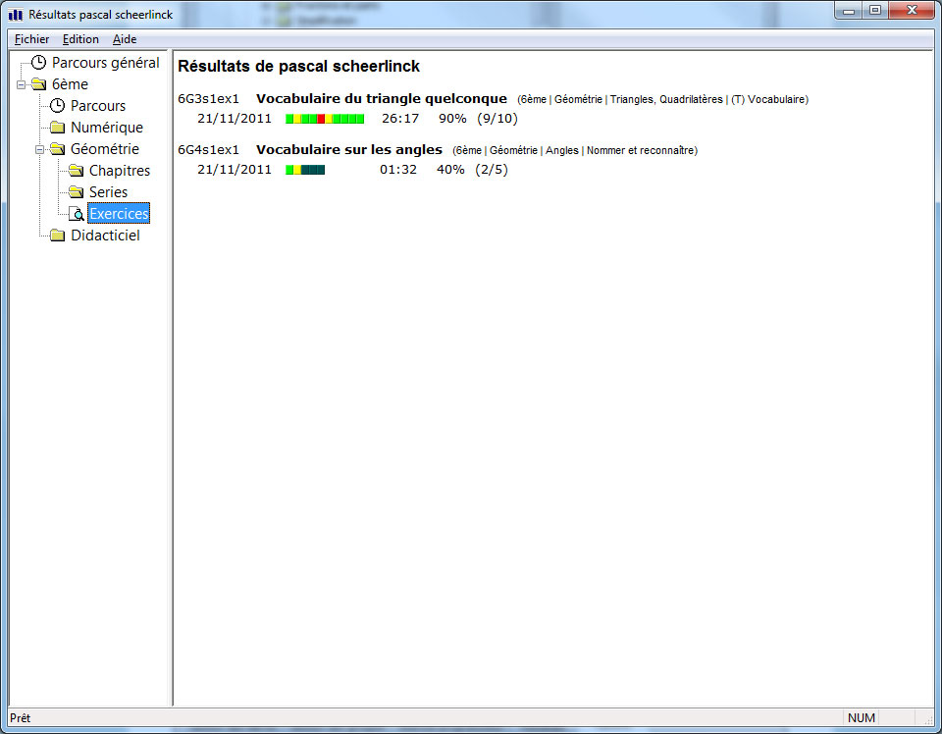Click the Numérique folder icon

click(58, 128)
